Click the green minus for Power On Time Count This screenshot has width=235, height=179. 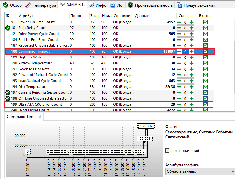(x=179, y=22)
